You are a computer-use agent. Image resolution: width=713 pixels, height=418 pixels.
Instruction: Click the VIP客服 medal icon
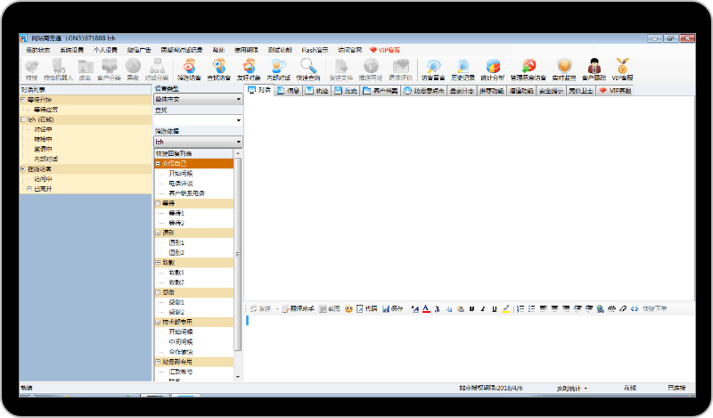623,68
